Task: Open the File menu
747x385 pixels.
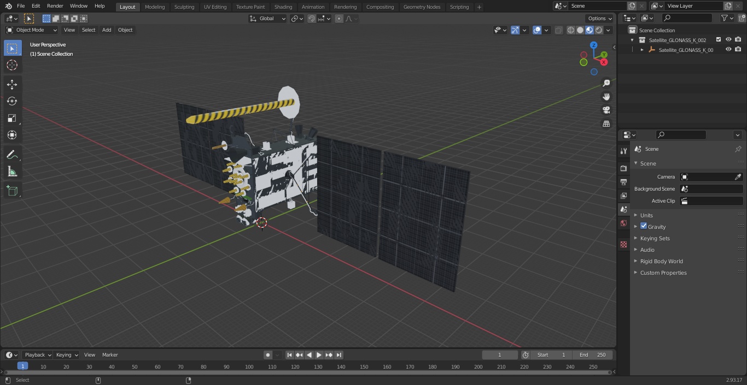Action: pos(21,6)
